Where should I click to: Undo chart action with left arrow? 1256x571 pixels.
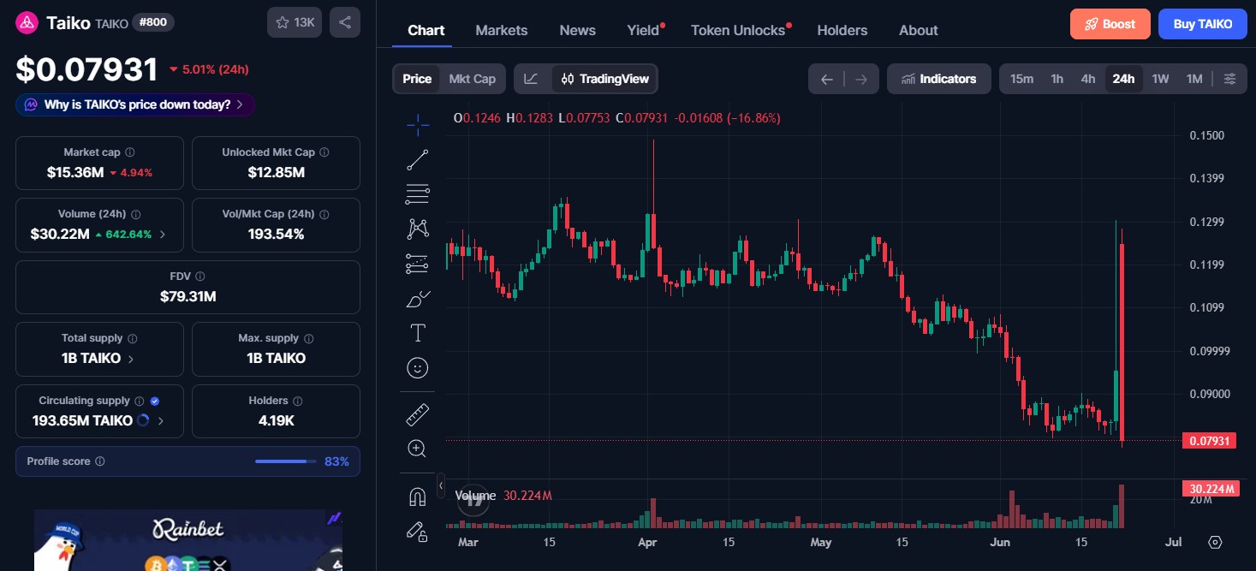(826, 79)
